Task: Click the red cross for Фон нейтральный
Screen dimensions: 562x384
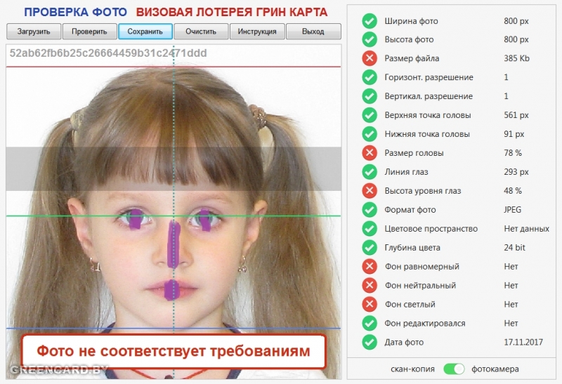Action: click(370, 286)
